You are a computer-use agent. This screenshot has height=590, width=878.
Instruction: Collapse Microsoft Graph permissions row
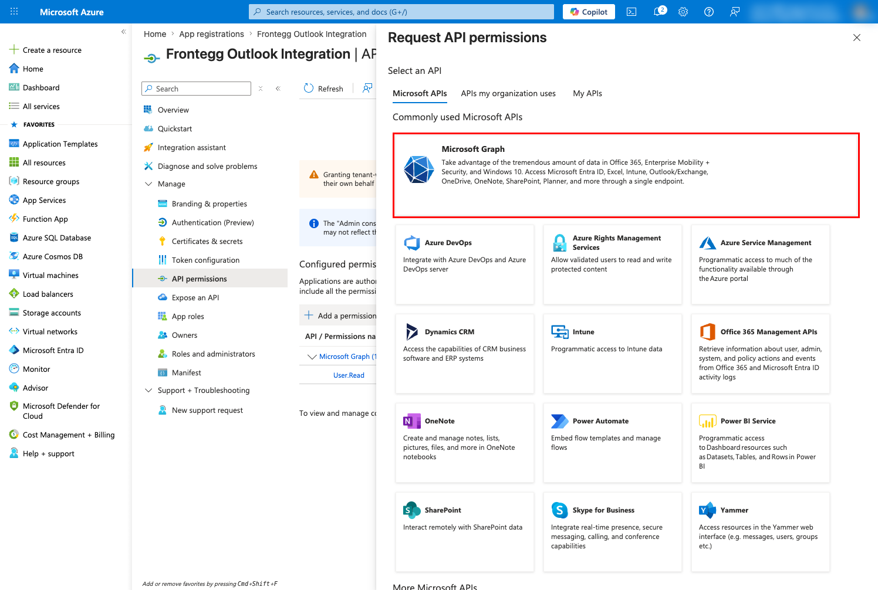[x=312, y=357]
